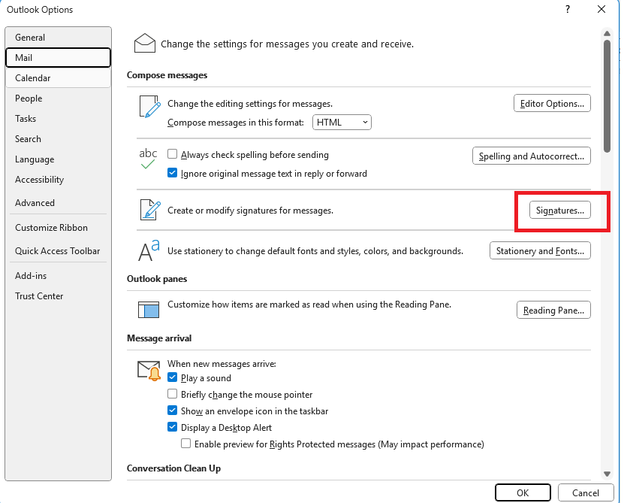
Task: Open the Accessibility category
Action: pyautogui.click(x=58, y=180)
